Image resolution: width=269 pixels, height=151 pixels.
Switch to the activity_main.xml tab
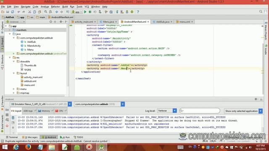tap(84, 22)
